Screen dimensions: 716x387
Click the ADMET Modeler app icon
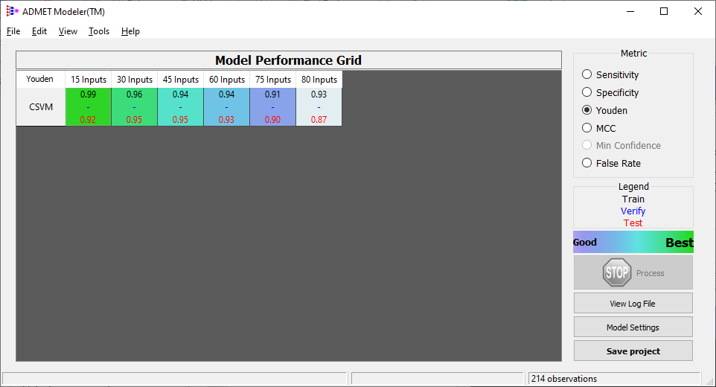point(13,11)
